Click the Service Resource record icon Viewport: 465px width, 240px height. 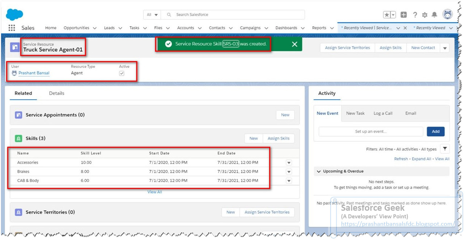pyautogui.click(x=15, y=47)
